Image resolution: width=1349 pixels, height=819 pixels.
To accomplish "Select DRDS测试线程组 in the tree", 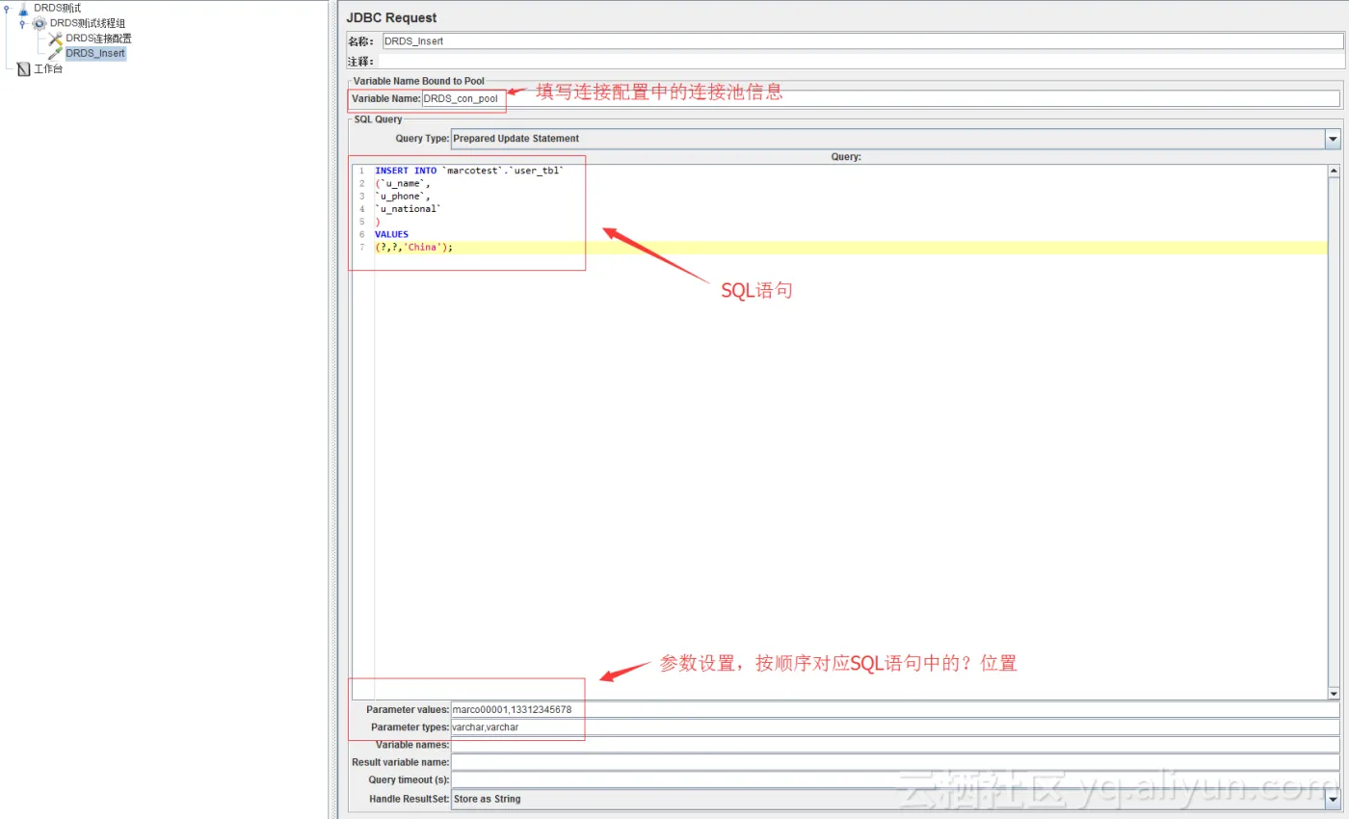I will pyautogui.click(x=88, y=23).
